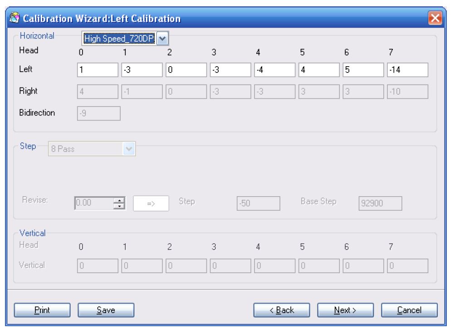Click the Revise spinner arrows
Viewport: 455px width, 333px height.
coord(119,203)
